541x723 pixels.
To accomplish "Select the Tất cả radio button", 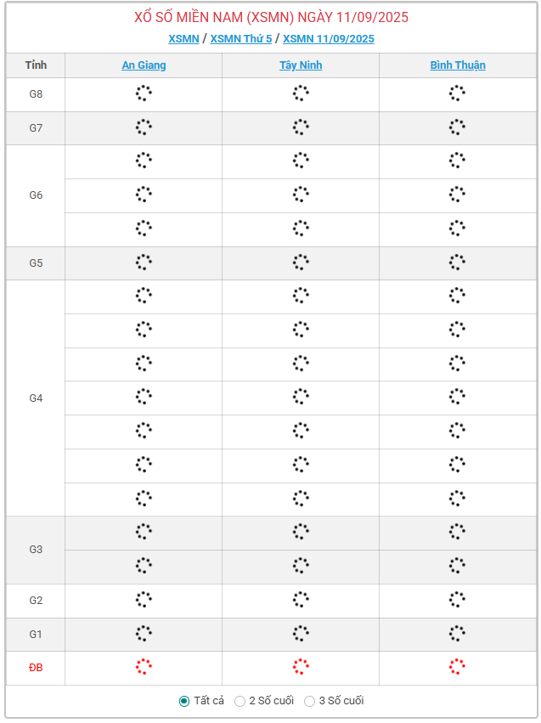I will (x=183, y=701).
